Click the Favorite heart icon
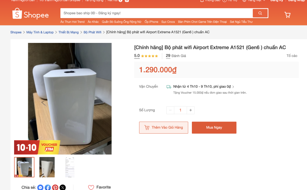Image resolution: width=307 pixels, height=190 pixels. click(x=91, y=187)
